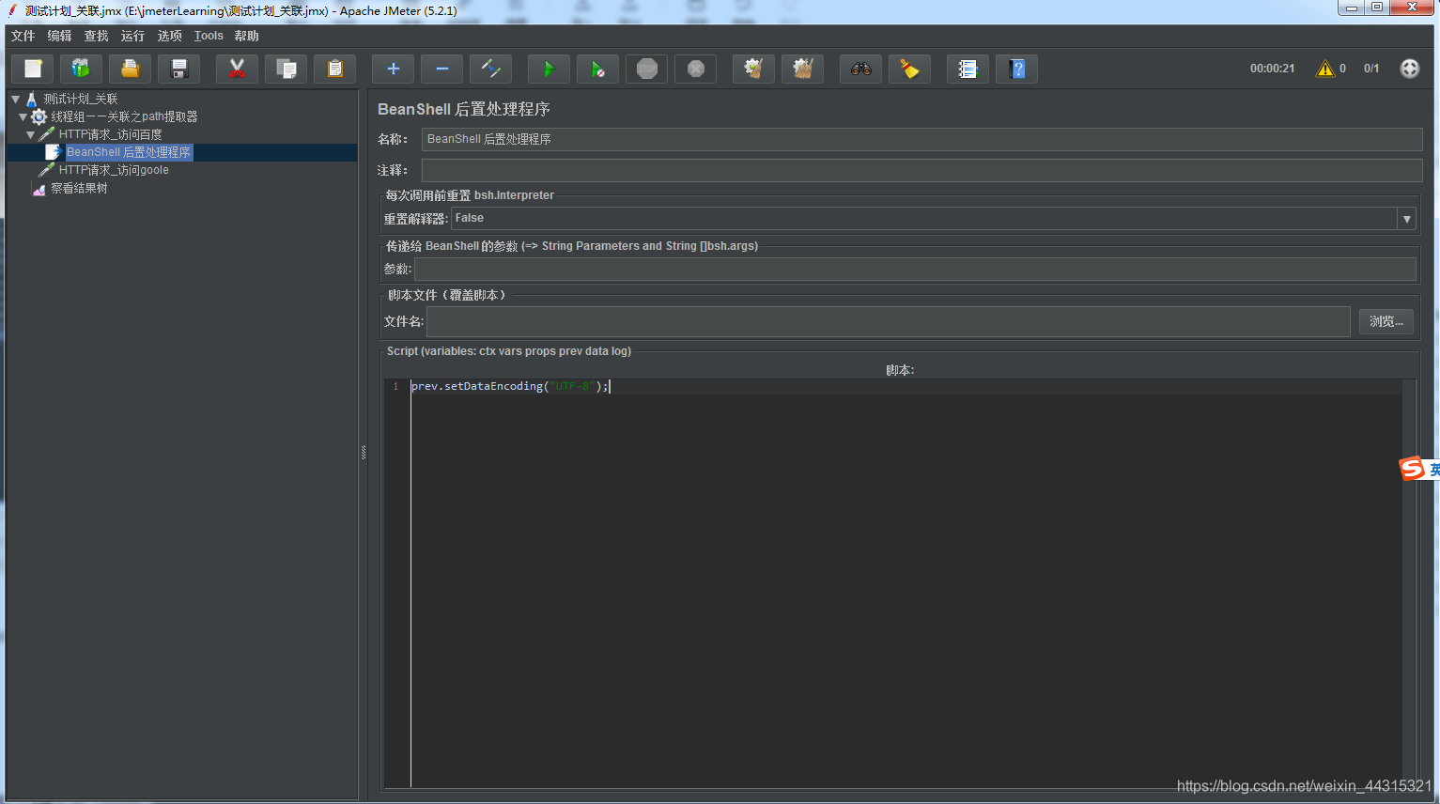Screen dimensions: 1440x804
Task: Click the 注释 comment input field
Action: tap(921, 170)
